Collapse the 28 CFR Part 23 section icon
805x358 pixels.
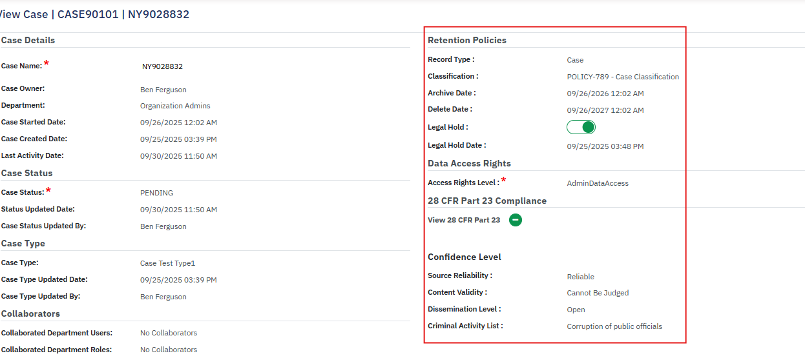tap(515, 220)
